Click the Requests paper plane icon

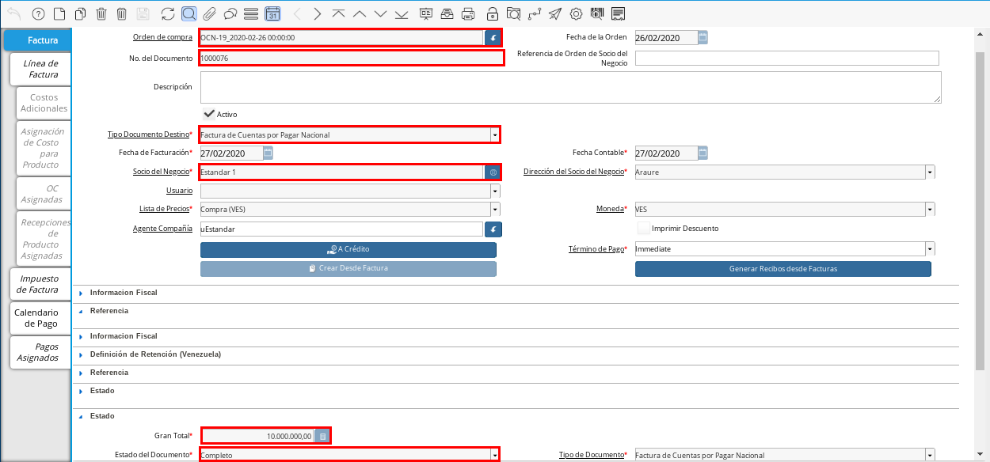555,13
